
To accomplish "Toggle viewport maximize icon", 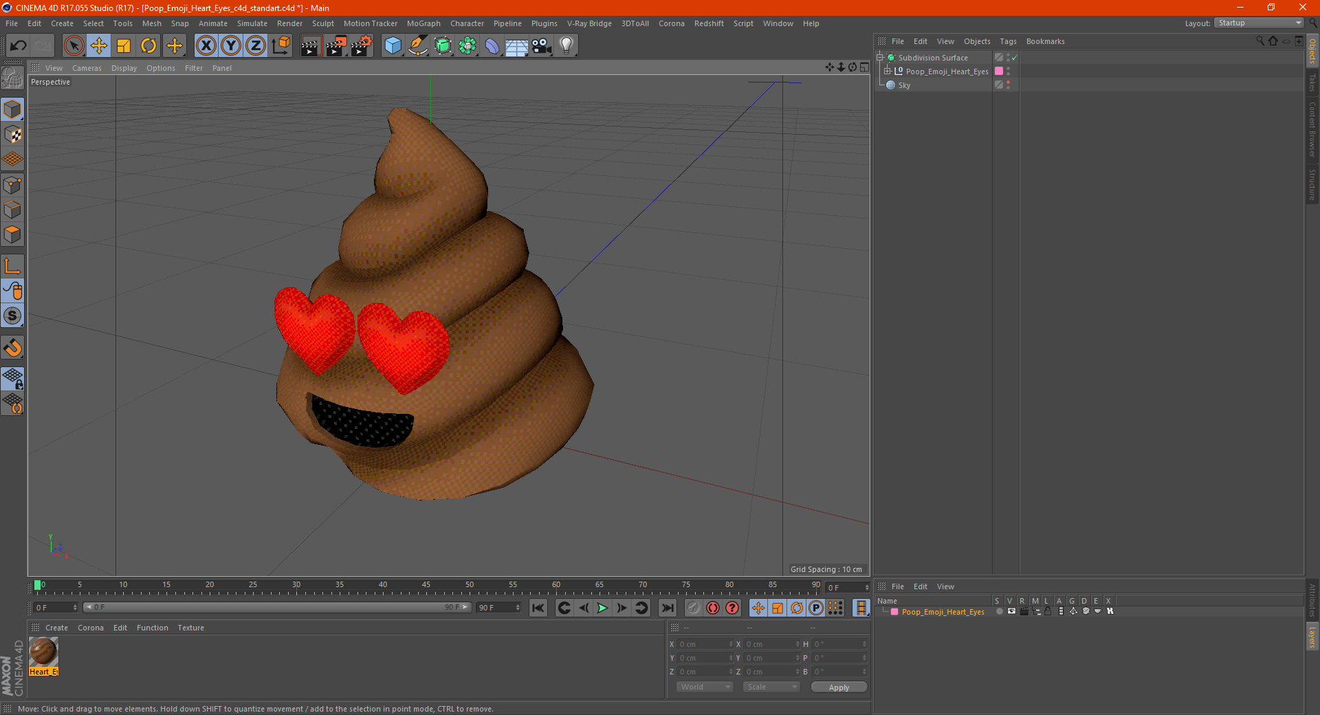I will coord(864,67).
